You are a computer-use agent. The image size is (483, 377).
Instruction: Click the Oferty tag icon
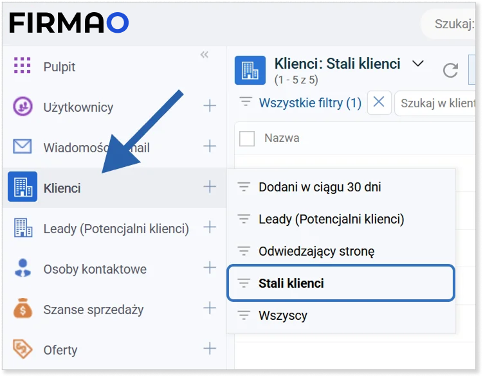pos(23,349)
